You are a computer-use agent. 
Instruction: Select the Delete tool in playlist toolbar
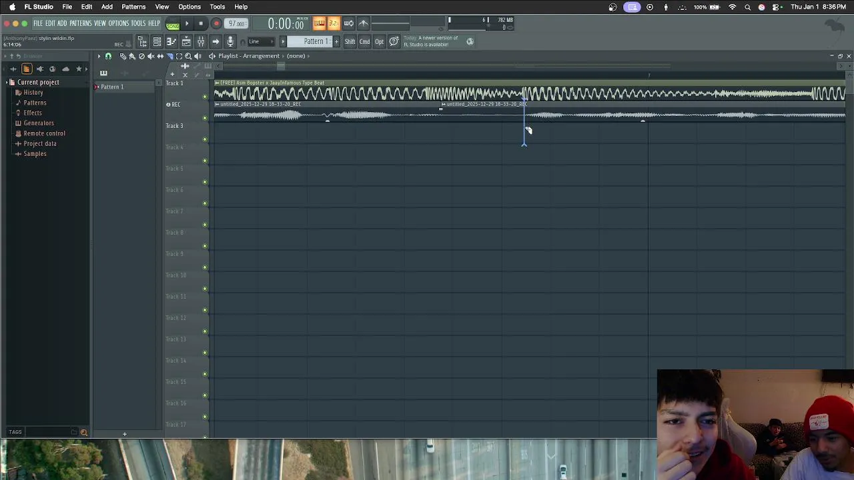tap(141, 56)
